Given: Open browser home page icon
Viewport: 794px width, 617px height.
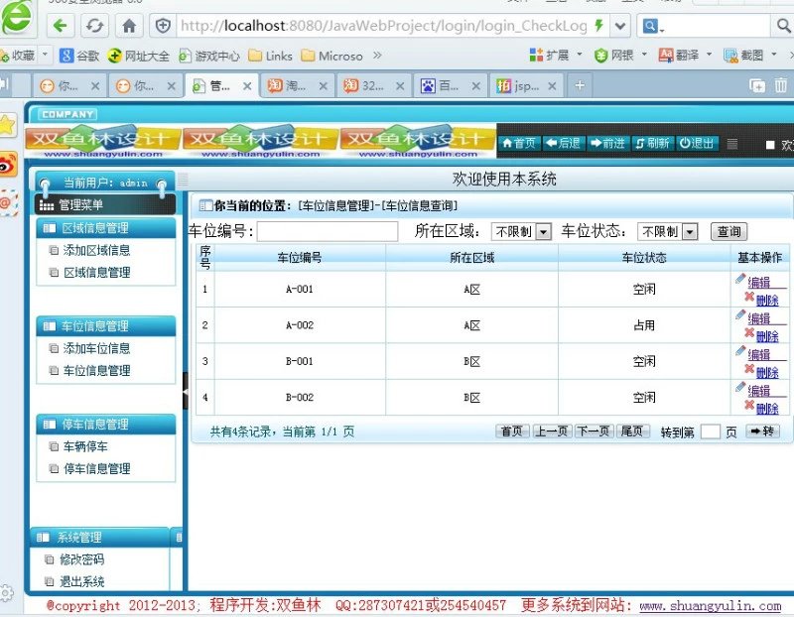Looking at the screenshot, I should 129,26.
